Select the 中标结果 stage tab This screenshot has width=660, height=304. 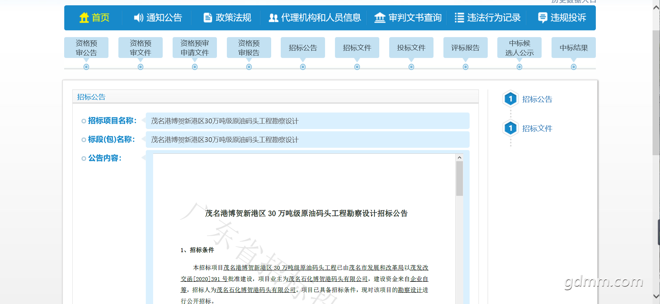[574, 48]
